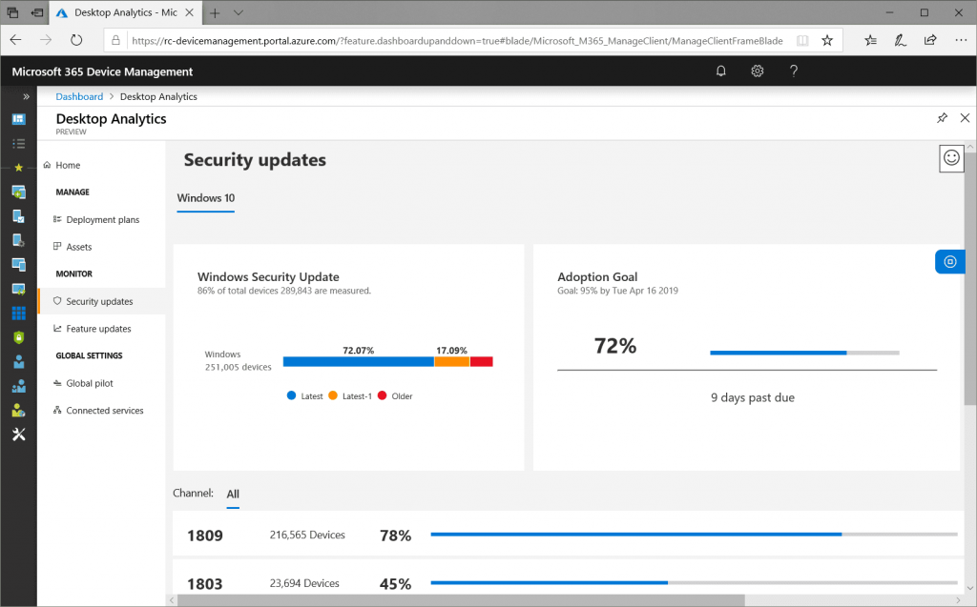Pin the Desktop Analytics blade
This screenshot has height=607, width=977.
tap(942, 117)
